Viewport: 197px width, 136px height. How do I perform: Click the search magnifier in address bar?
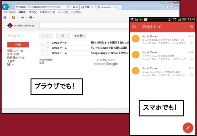[67, 7]
